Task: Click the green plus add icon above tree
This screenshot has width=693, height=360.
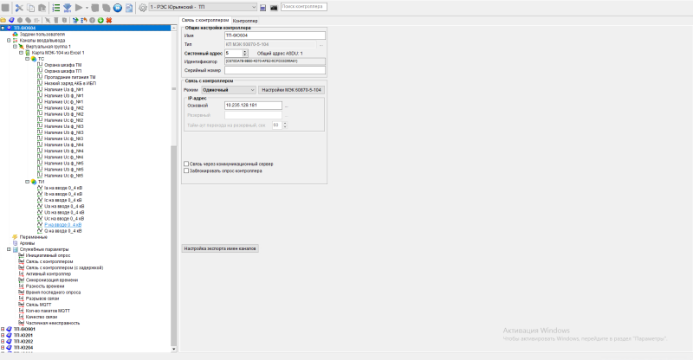Action: [x=100, y=20]
